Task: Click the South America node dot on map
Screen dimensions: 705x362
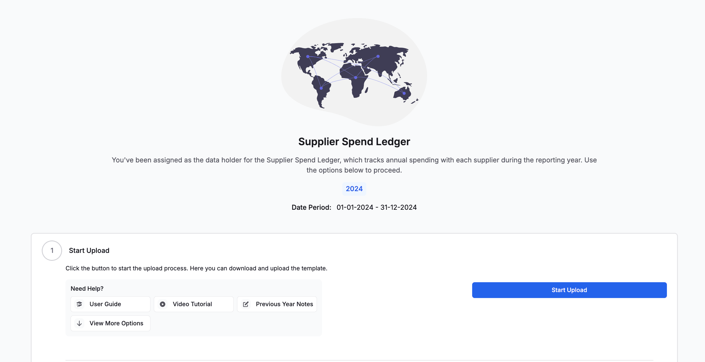Action: pyautogui.click(x=321, y=88)
